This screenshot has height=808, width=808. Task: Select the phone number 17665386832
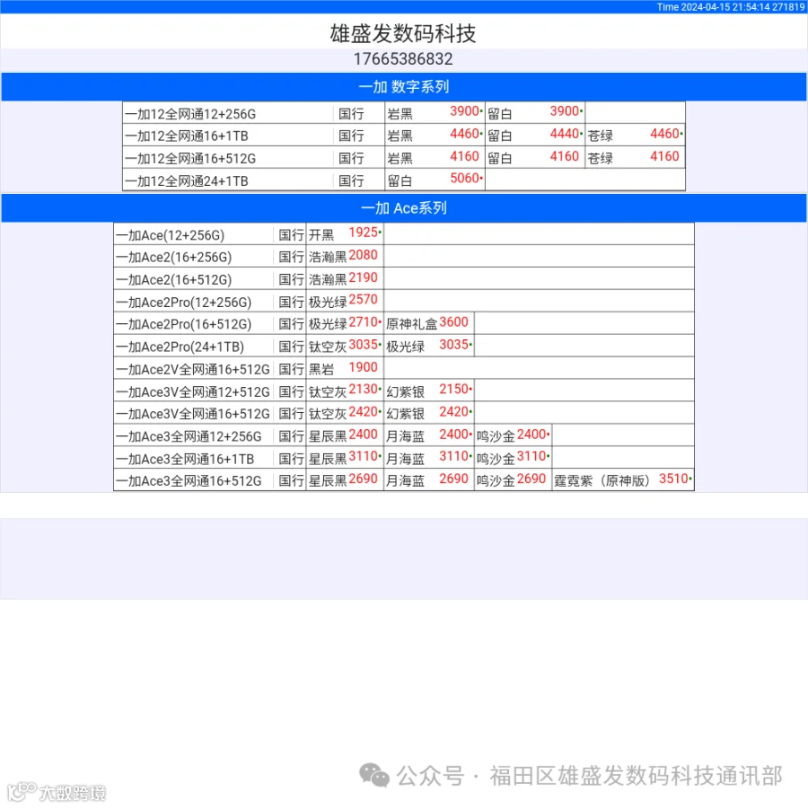tap(403, 59)
